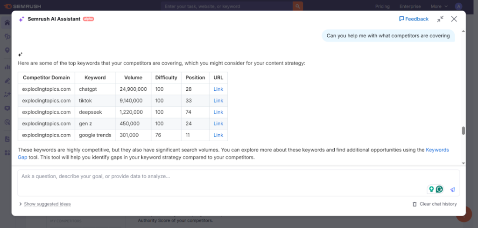
Task: Go to Pricing in the top bar
Action: [382, 7]
